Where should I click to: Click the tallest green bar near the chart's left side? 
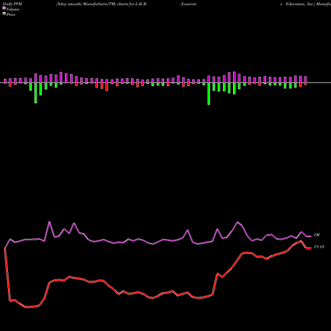coord(36,93)
